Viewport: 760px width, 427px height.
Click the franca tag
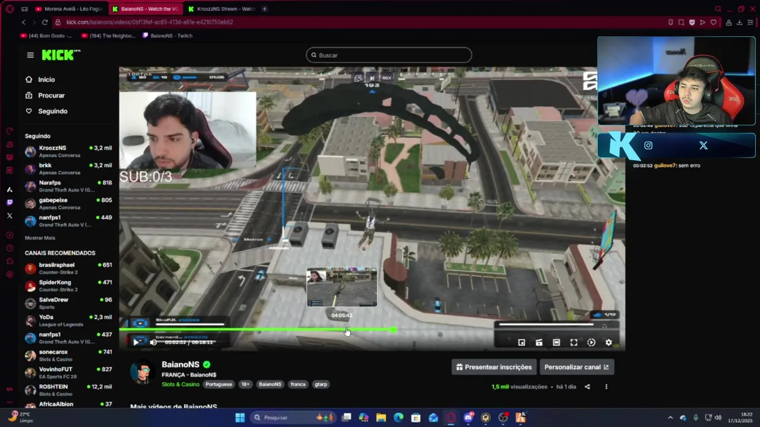point(298,384)
